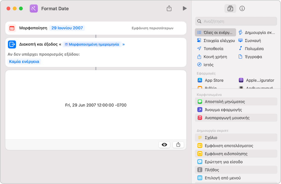The height and width of the screenshot is (184, 281).
Task: Select the Ιστός category
Action: click(x=205, y=65)
